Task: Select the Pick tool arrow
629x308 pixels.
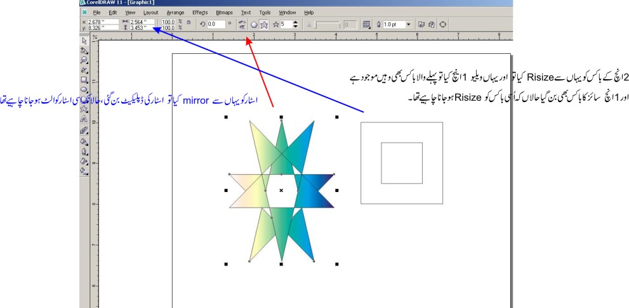Action: coord(84,40)
